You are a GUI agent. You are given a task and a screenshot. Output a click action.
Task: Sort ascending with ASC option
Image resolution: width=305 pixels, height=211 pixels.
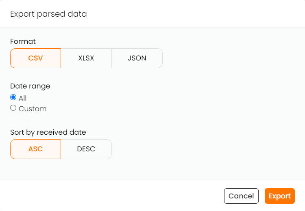(35, 149)
